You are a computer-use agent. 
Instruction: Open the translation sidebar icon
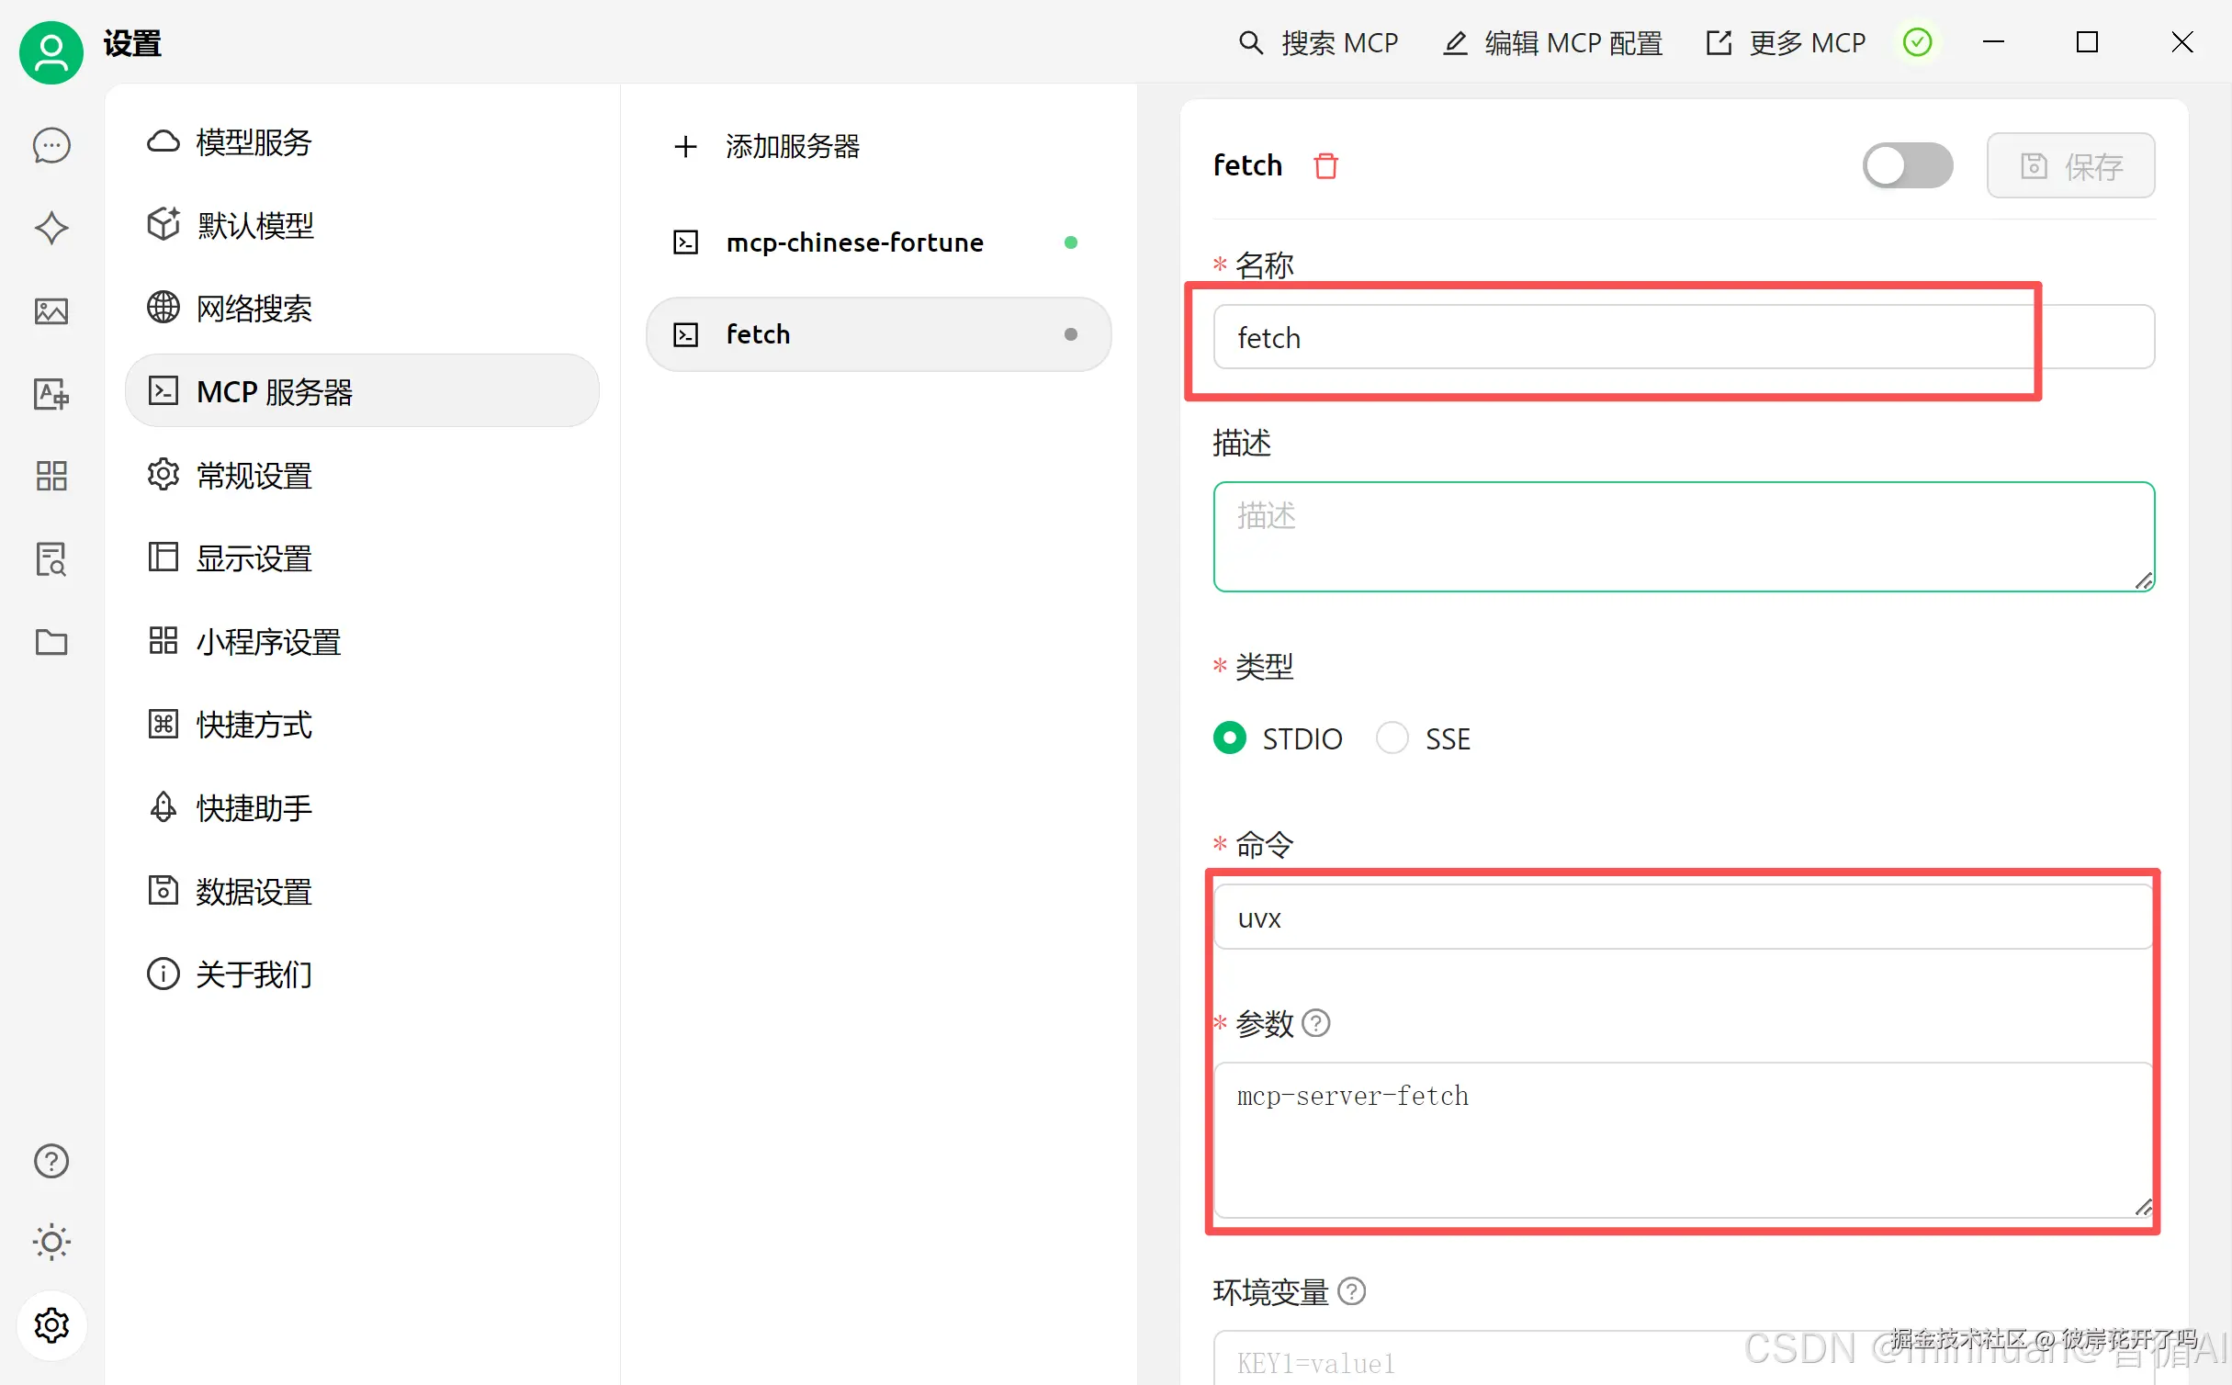(x=51, y=394)
